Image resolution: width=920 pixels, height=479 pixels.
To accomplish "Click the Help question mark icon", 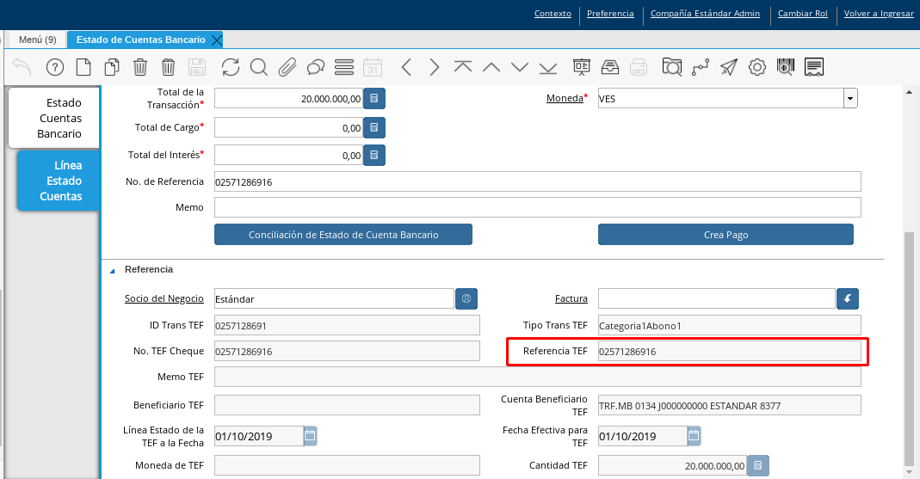I will (x=54, y=67).
